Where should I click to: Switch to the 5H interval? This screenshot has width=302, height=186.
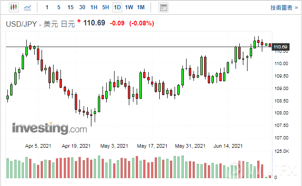pyautogui.click(x=105, y=7)
